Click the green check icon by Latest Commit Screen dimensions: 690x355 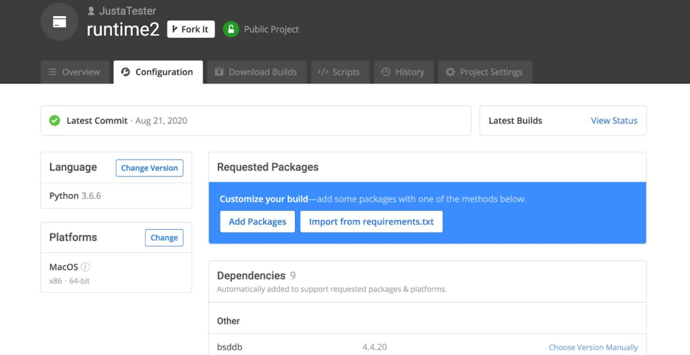pos(55,121)
